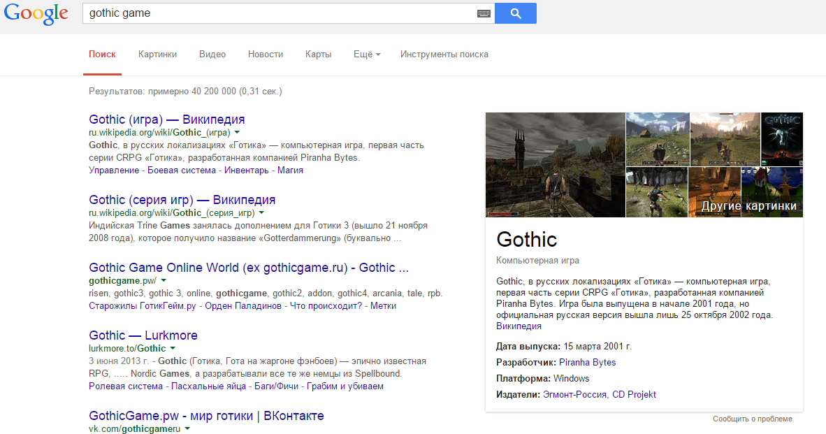Viewport: 826px width, 434px height.
Task: Open the Боевая система sitelink
Action: [x=182, y=170]
